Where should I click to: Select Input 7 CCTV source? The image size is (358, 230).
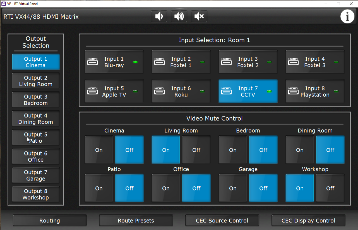[x=248, y=91]
